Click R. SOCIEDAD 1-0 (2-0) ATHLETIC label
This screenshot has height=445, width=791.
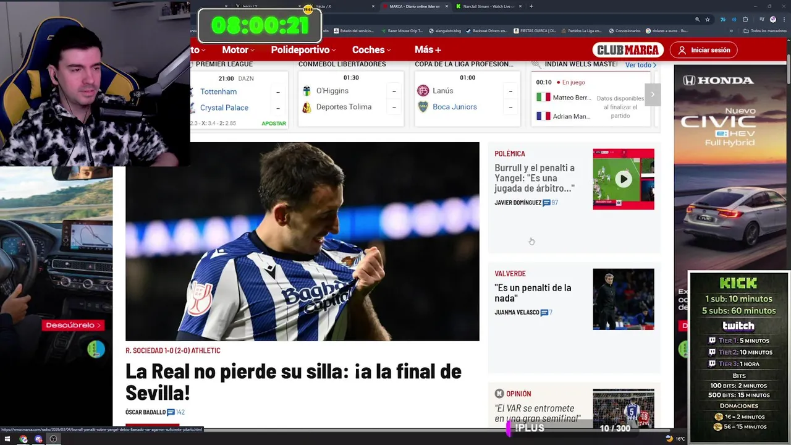pos(173,350)
